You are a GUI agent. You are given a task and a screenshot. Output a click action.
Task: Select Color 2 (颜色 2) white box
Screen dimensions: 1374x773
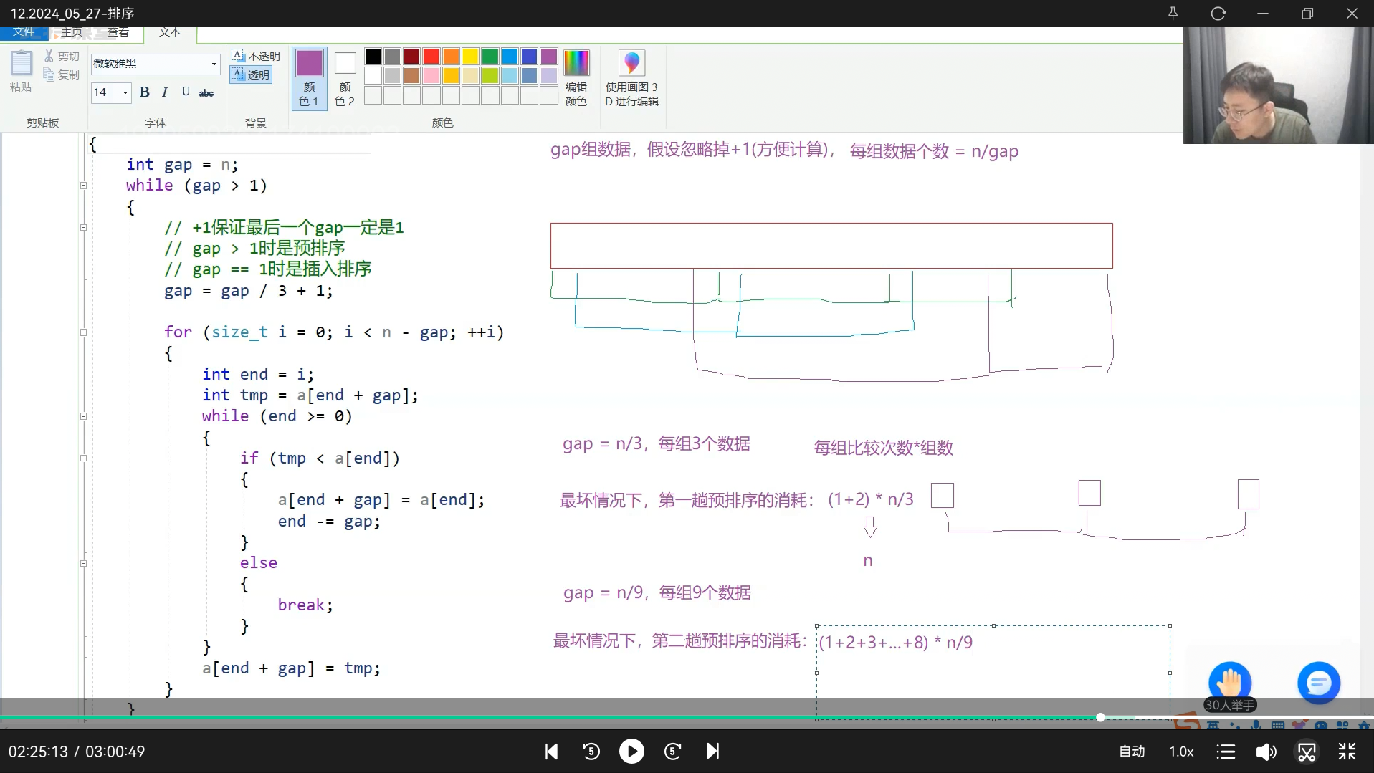point(345,78)
